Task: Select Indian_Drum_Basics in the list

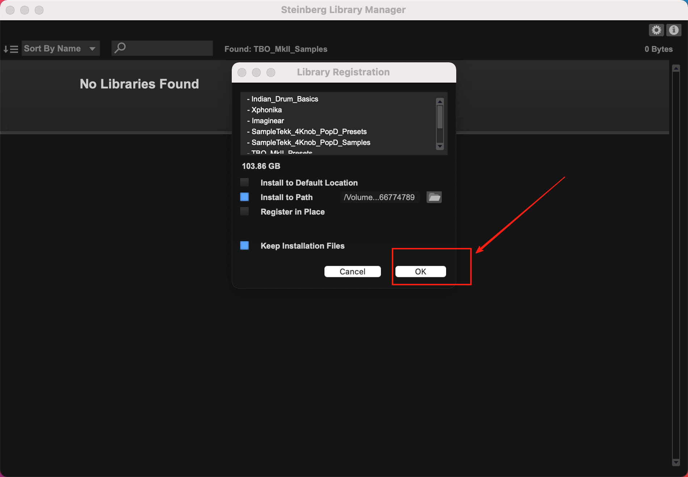Action: click(282, 99)
